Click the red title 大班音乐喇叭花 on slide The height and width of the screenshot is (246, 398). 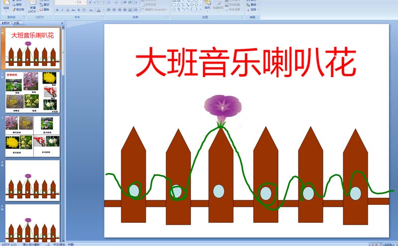click(246, 62)
